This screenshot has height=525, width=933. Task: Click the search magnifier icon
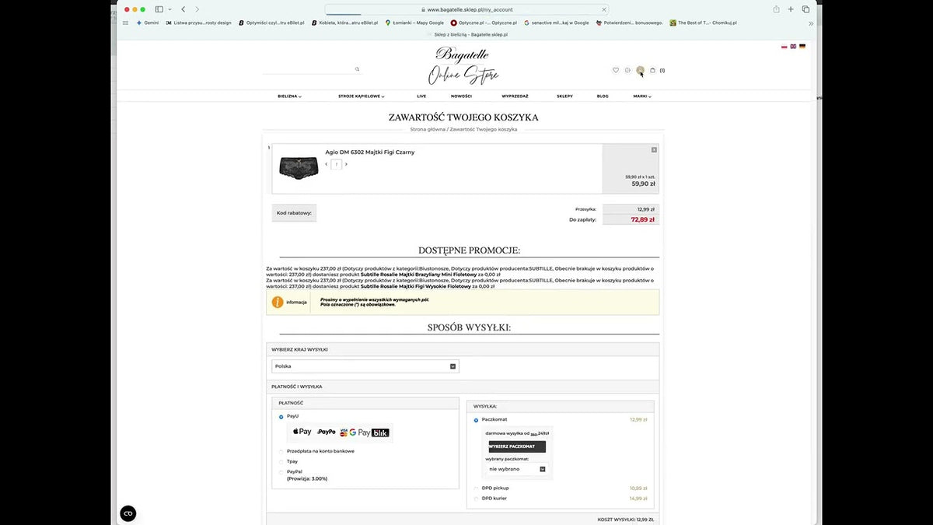pyautogui.click(x=358, y=69)
